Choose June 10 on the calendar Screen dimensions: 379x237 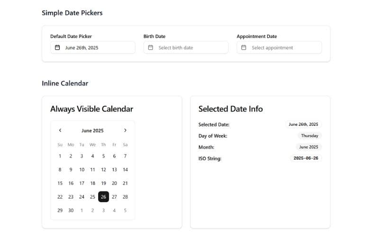coord(82,170)
